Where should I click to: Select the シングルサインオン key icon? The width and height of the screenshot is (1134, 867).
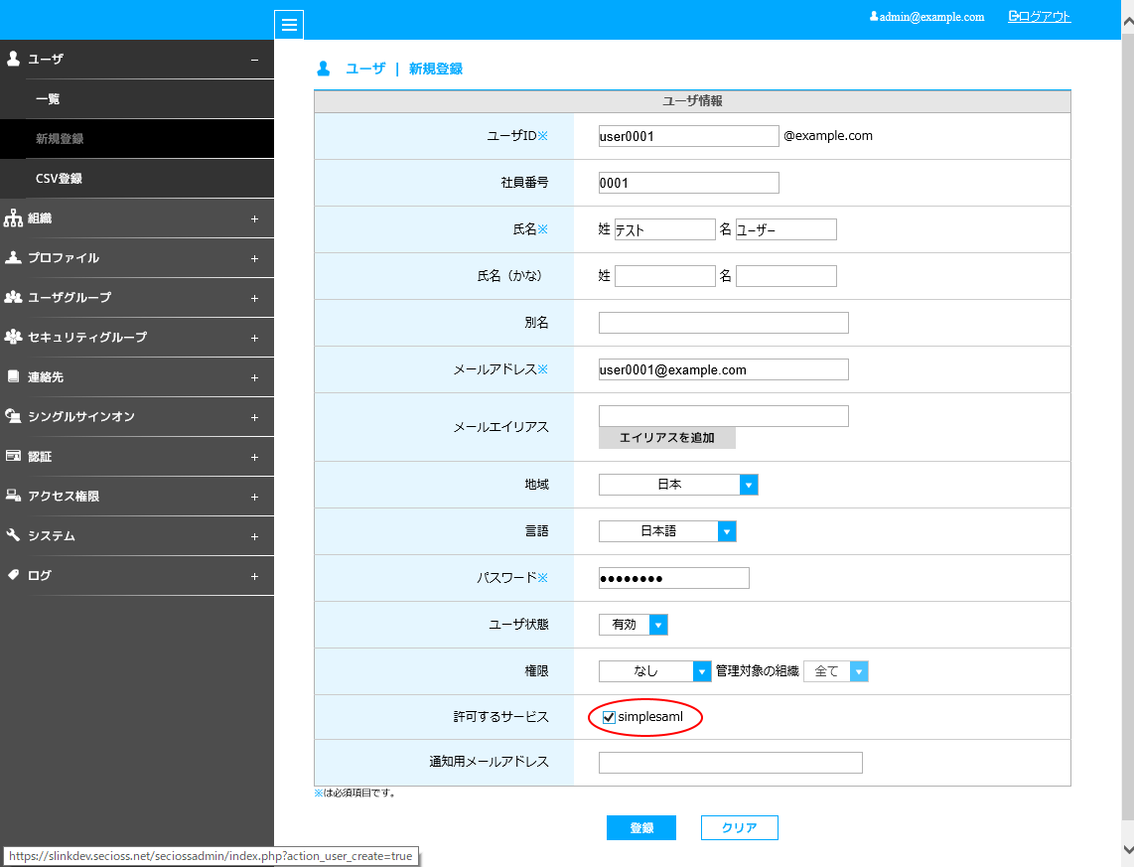[x=13, y=416]
